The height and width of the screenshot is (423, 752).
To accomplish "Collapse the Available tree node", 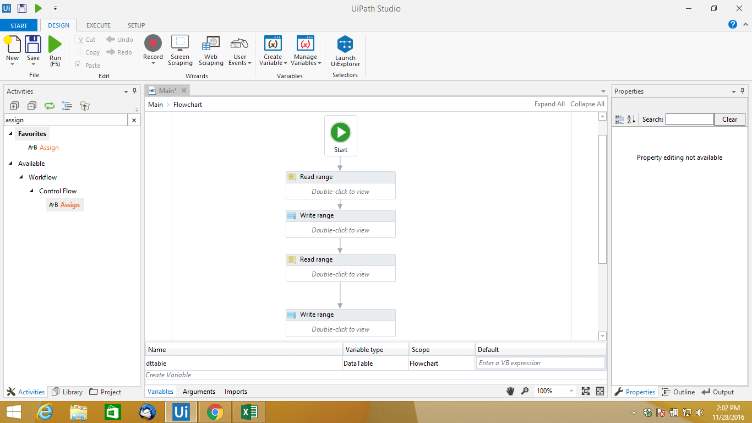I will (10, 164).
